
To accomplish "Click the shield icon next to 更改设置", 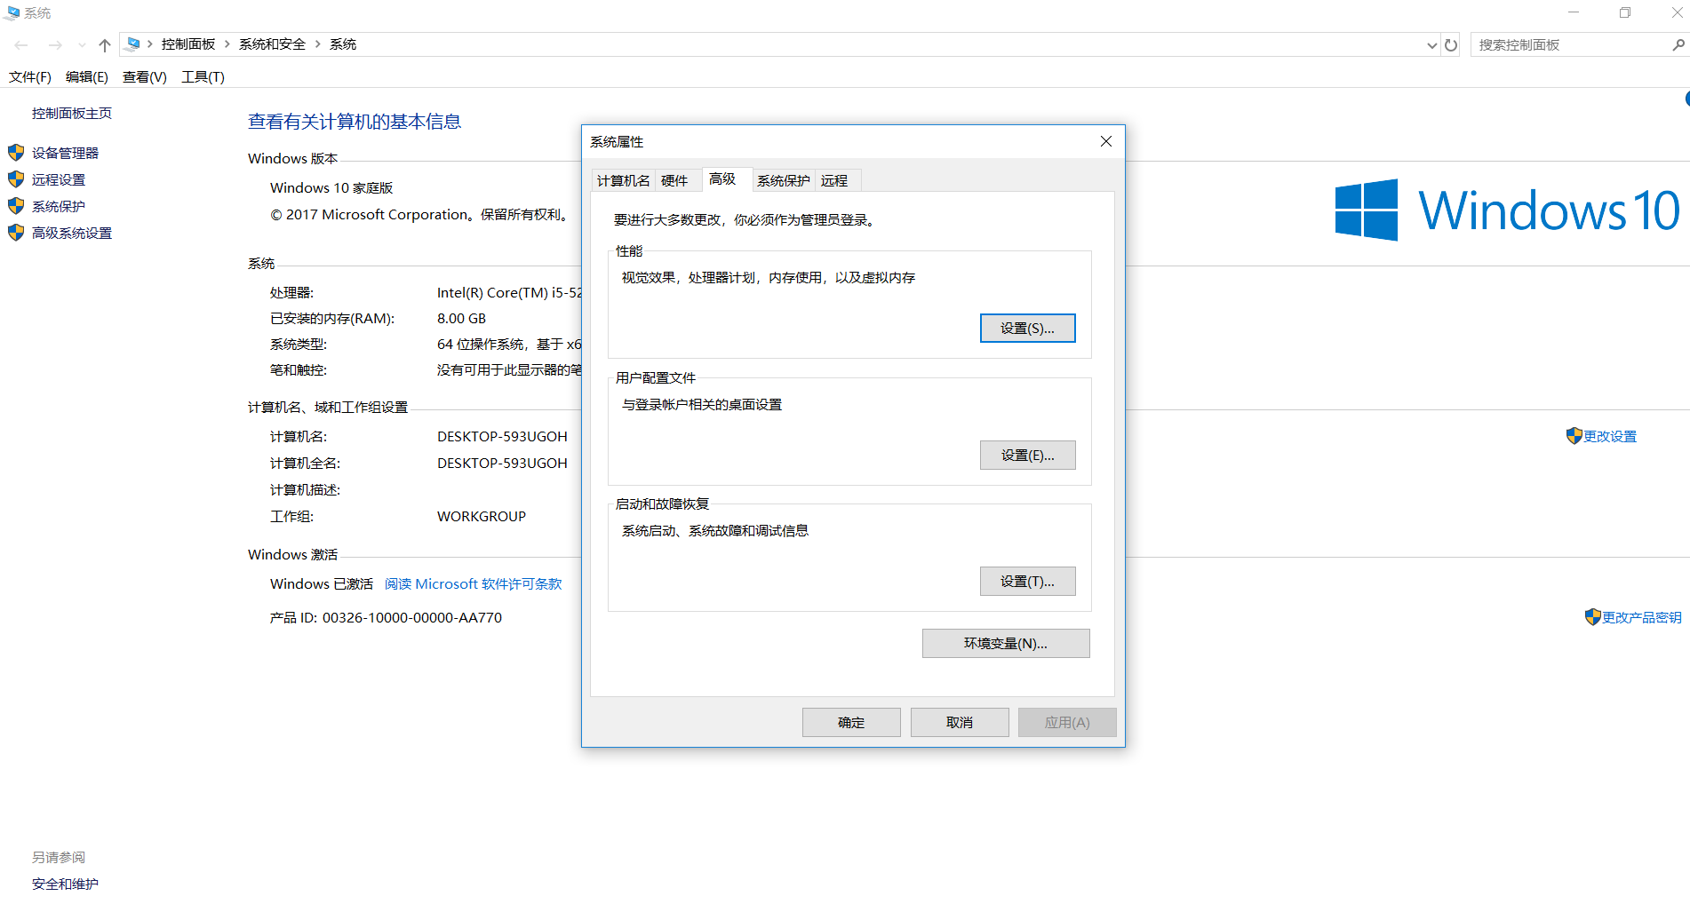I will [1574, 436].
